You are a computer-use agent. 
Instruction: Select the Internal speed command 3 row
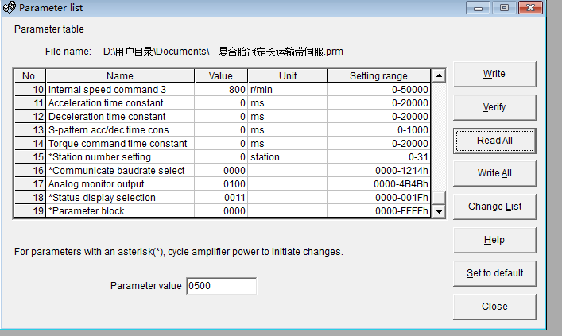pyautogui.click(x=119, y=90)
